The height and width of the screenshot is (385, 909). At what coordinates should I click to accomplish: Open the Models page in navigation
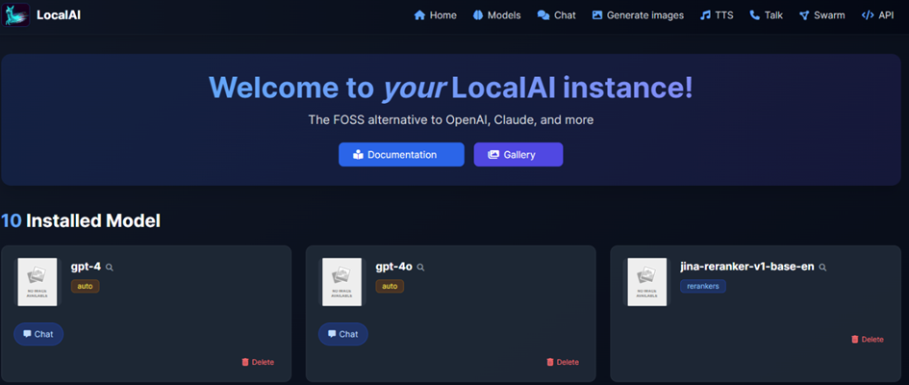[x=496, y=15]
